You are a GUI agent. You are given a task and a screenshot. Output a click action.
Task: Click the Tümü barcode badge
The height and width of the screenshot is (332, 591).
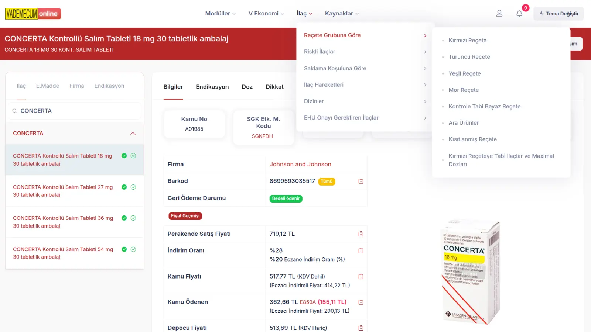[x=327, y=181]
